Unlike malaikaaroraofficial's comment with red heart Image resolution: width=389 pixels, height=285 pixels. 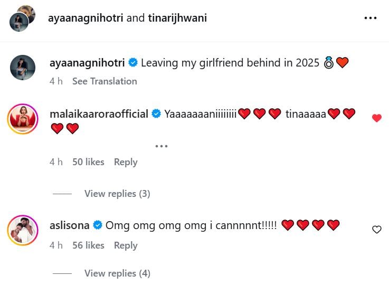click(x=376, y=118)
